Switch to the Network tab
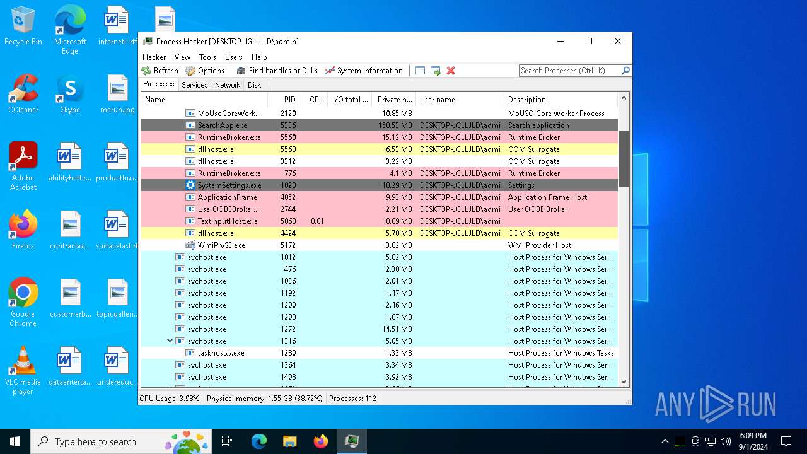Image resolution: width=807 pixels, height=454 pixels. tap(228, 85)
